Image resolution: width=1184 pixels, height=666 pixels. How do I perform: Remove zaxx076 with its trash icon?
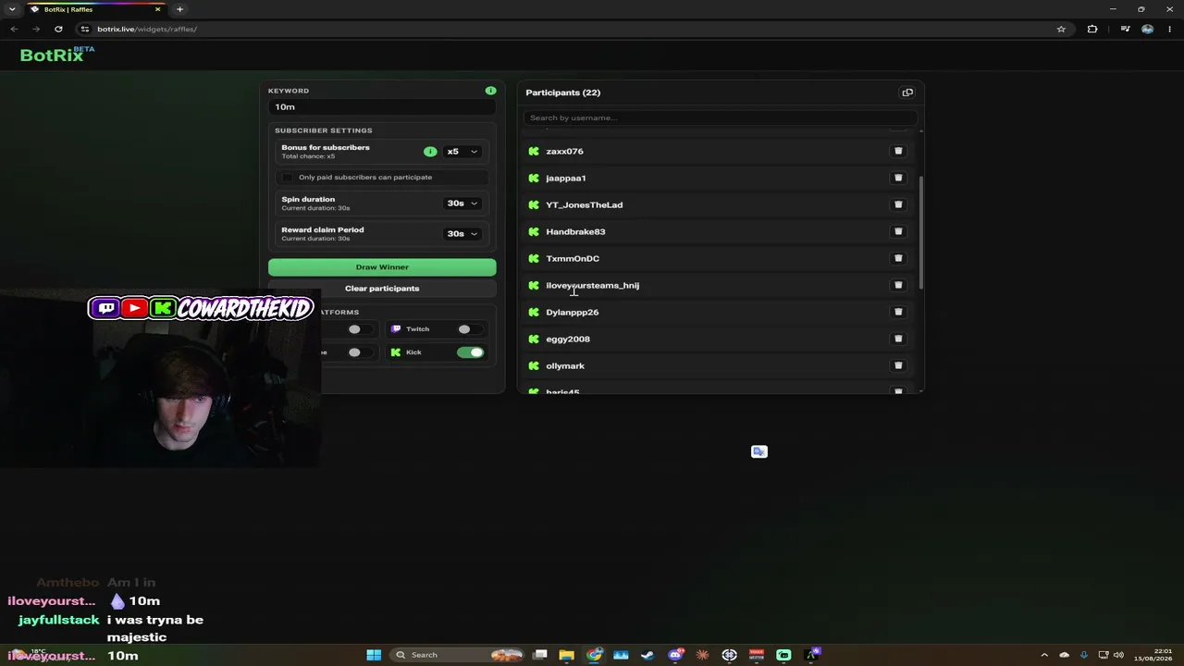pos(898,151)
